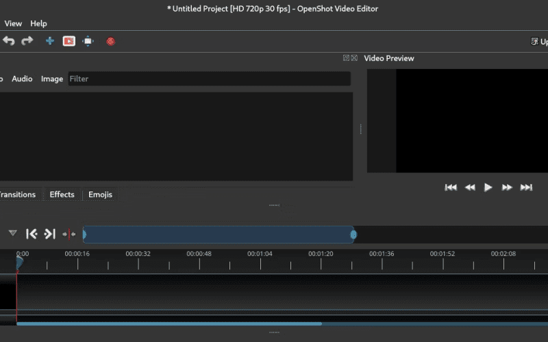This screenshot has width=548, height=342.
Task: Rewind the video preview
Action: coord(470,187)
